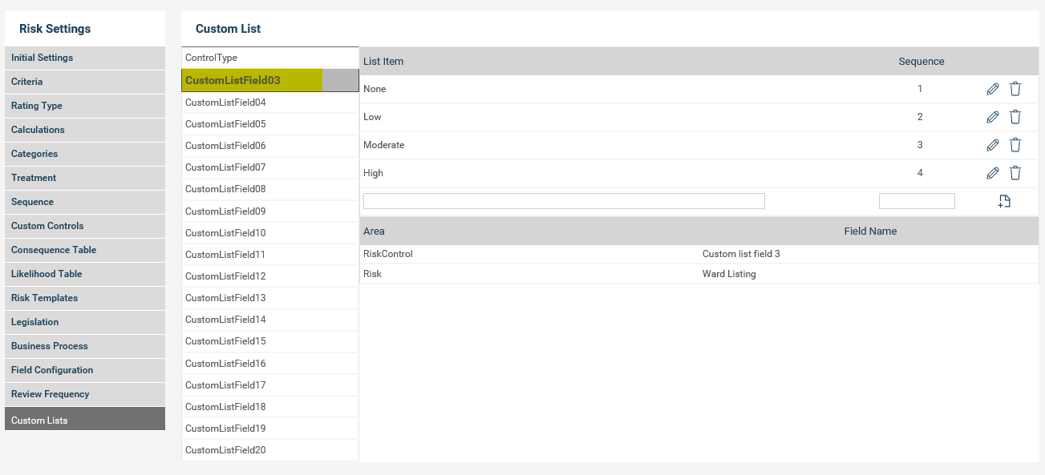Image resolution: width=1045 pixels, height=475 pixels.
Task: Delete the Low list item
Action: pyautogui.click(x=1015, y=117)
